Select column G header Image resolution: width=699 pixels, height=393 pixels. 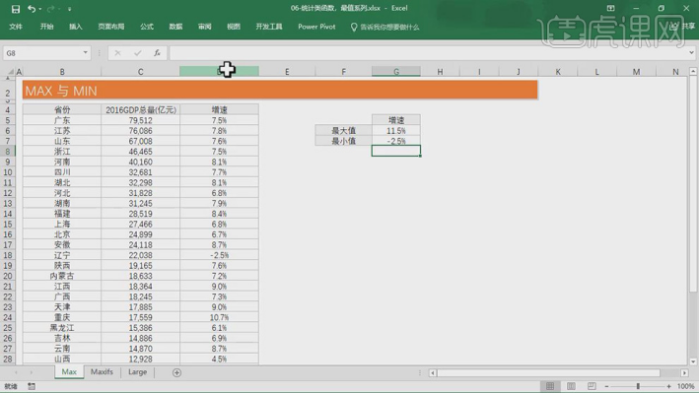[x=396, y=72]
